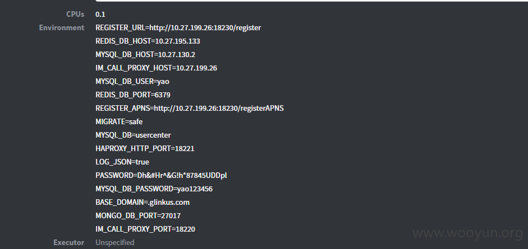
Task: Select the BASE_DOMAIN=.glinkus.com line
Action: [143, 202]
